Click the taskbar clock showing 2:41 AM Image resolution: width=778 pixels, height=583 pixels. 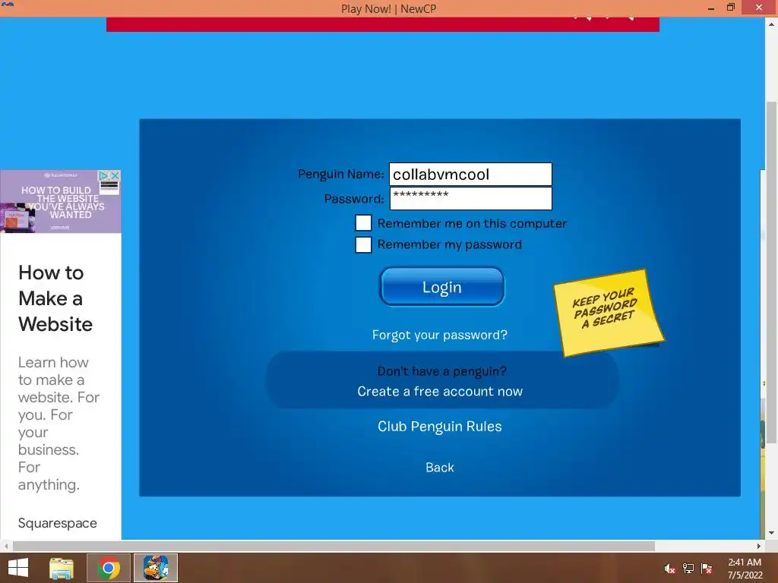click(x=745, y=569)
